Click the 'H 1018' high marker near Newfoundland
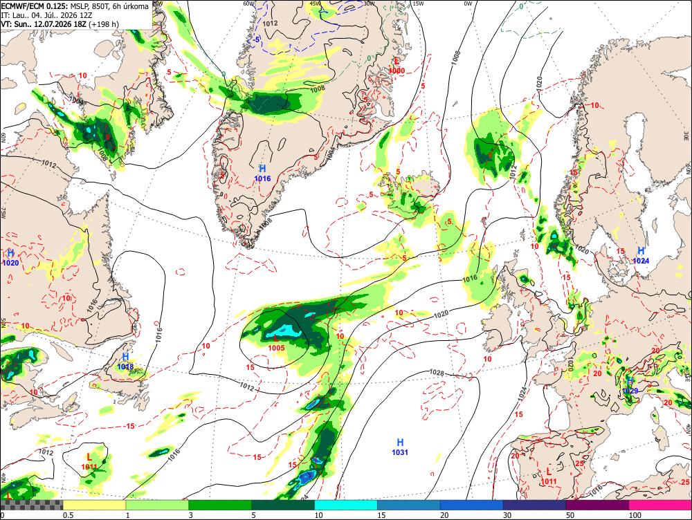The height and width of the screenshot is (520, 692). point(125,361)
